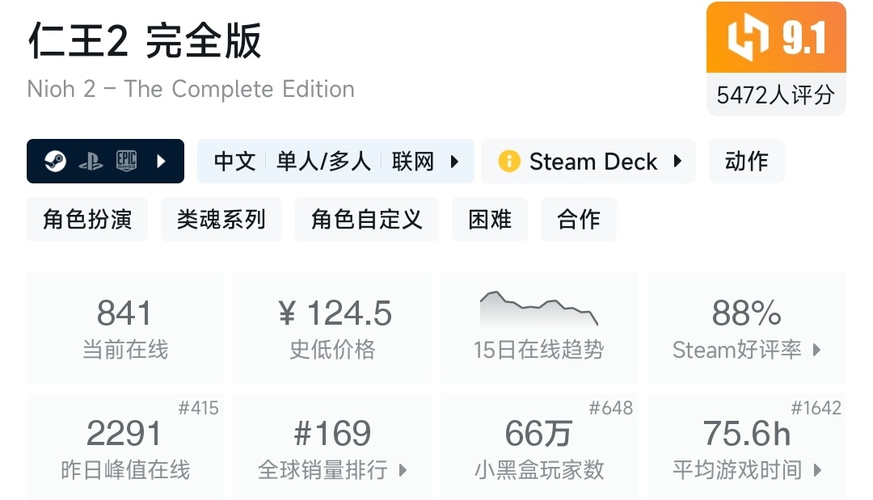This screenshot has height=500, width=873.
Task: Open Steam好评率 details arrow
Action: [x=817, y=350]
